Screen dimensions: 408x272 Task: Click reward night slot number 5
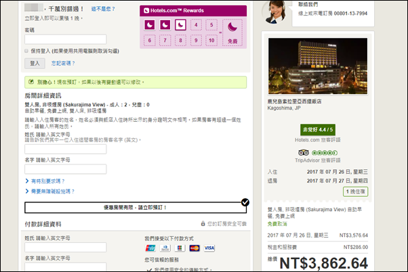pos(211,25)
